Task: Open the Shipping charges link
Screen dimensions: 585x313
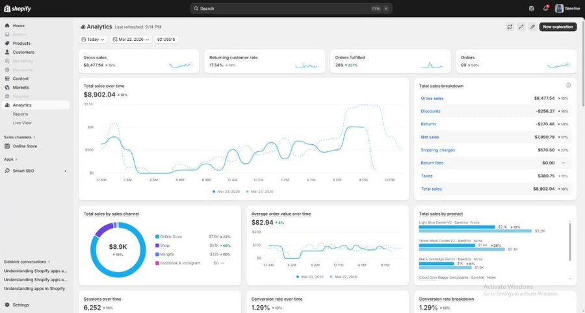Action: pos(437,150)
